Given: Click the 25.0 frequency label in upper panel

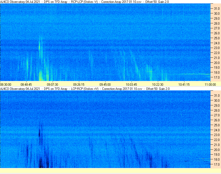Looking at the screenshot, I should pos(217,38).
